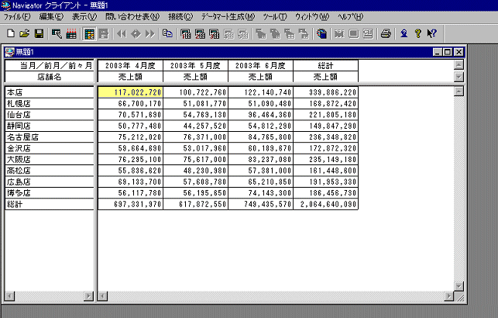Toggle the pressed colored table view icon
This screenshot has height=318, width=498.
pos(89,33)
